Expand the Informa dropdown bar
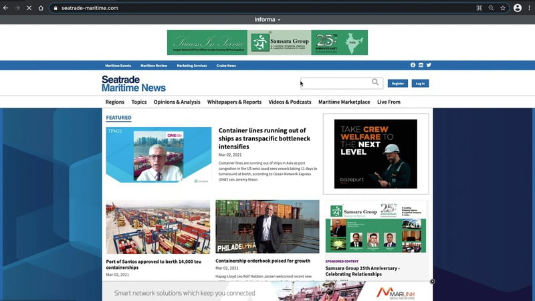535x301 pixels. tap(267, 19)
